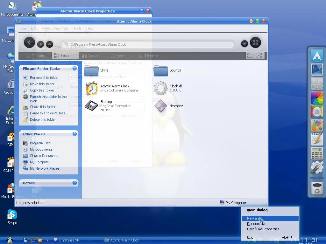
Task: Select the timeserv file icon
Action: click(161, 105)
